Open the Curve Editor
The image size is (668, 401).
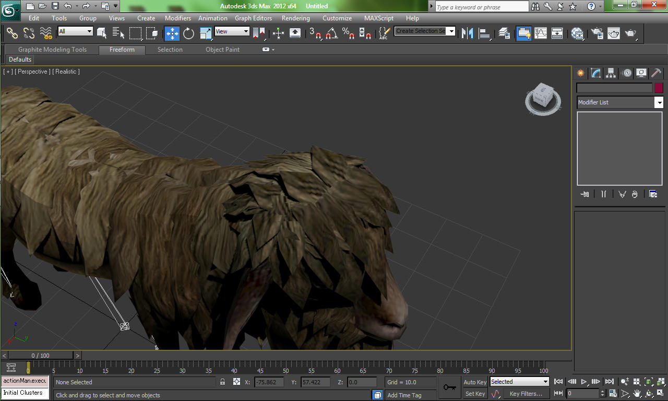coord(541,33)
